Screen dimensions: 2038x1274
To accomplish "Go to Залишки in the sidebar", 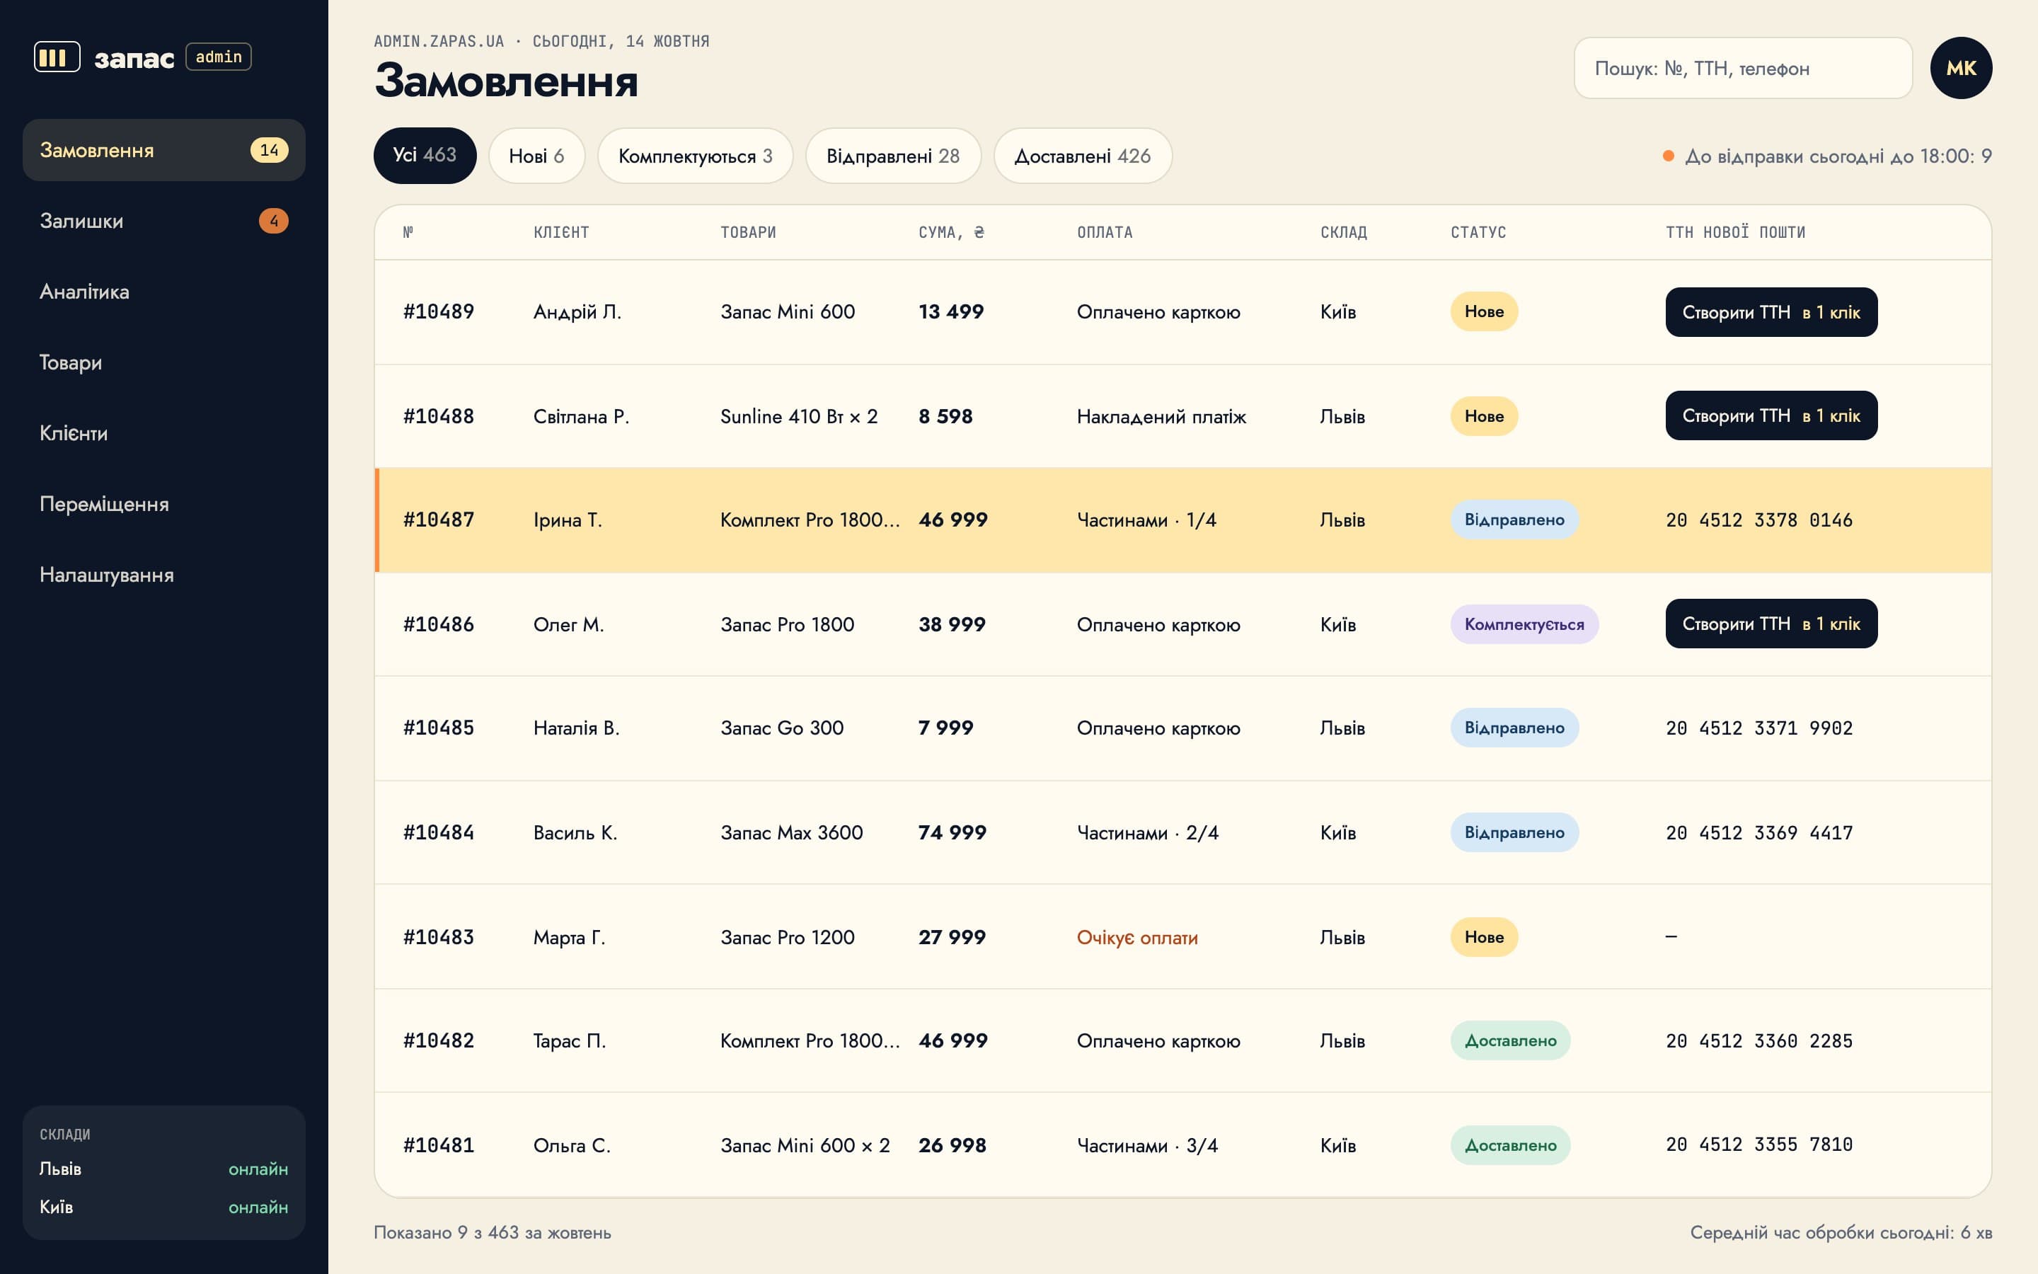I will click(164, 221).
